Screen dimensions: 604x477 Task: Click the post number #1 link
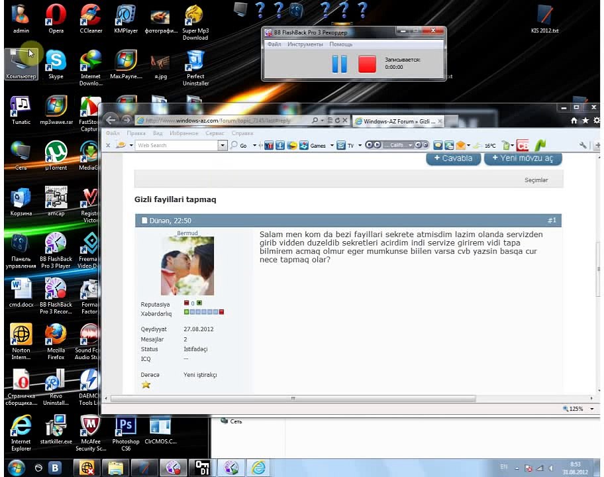pyautogui.click(x=552, y=221)
